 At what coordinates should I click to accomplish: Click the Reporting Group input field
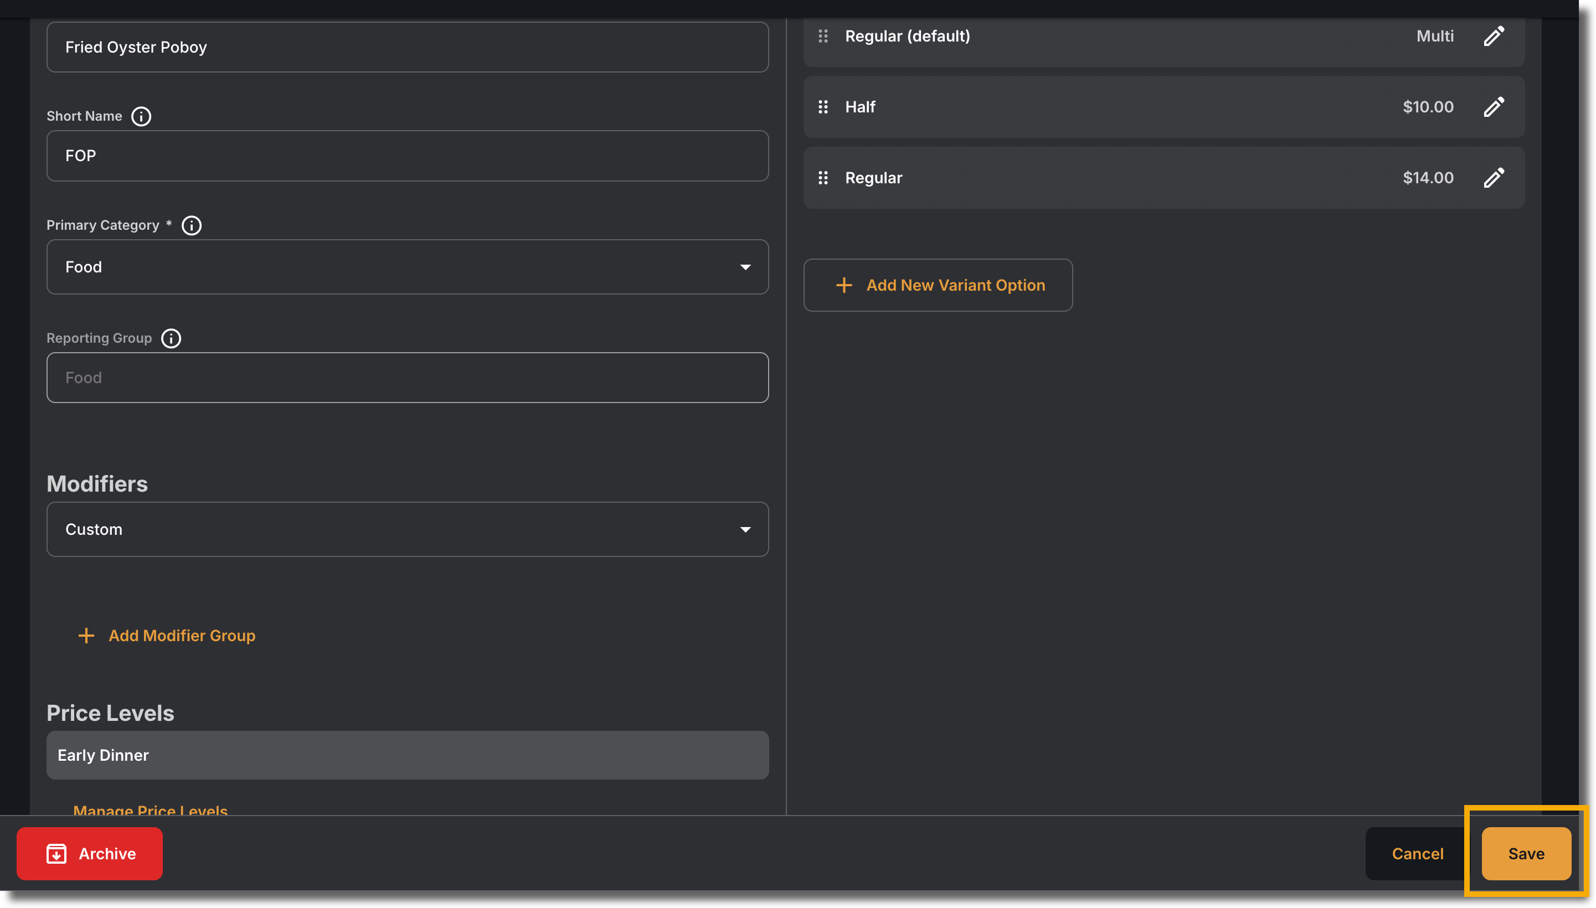click(407, 378)
